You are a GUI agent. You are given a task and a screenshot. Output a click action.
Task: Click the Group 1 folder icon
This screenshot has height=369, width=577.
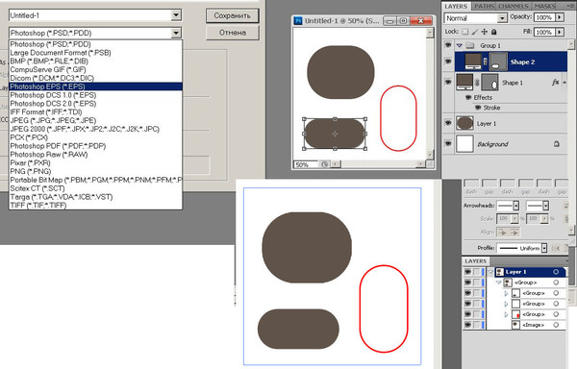(x=470, y=45)
